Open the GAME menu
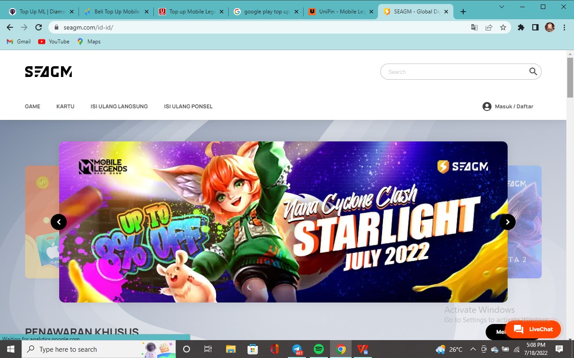The image size is (574, 358). [33, 107]
